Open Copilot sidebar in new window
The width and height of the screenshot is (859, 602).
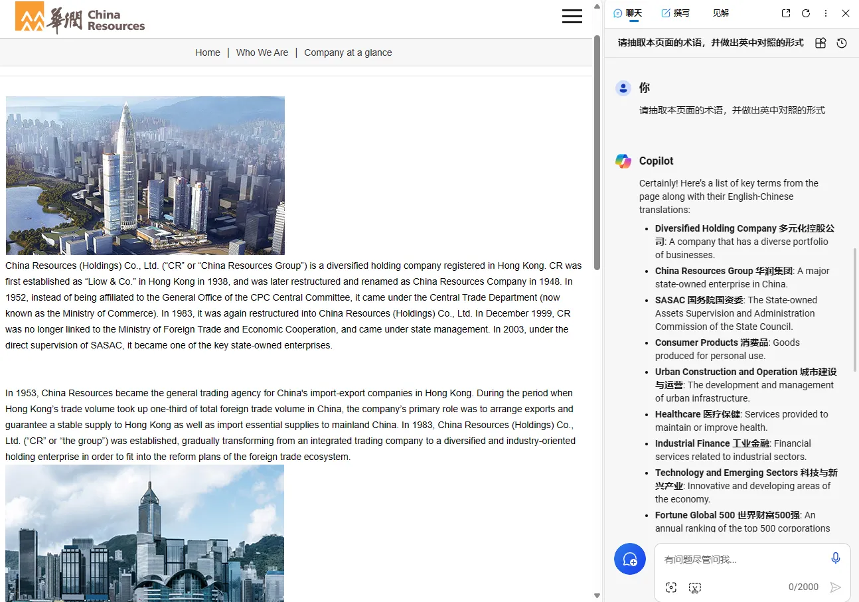(x=786, y=13)
